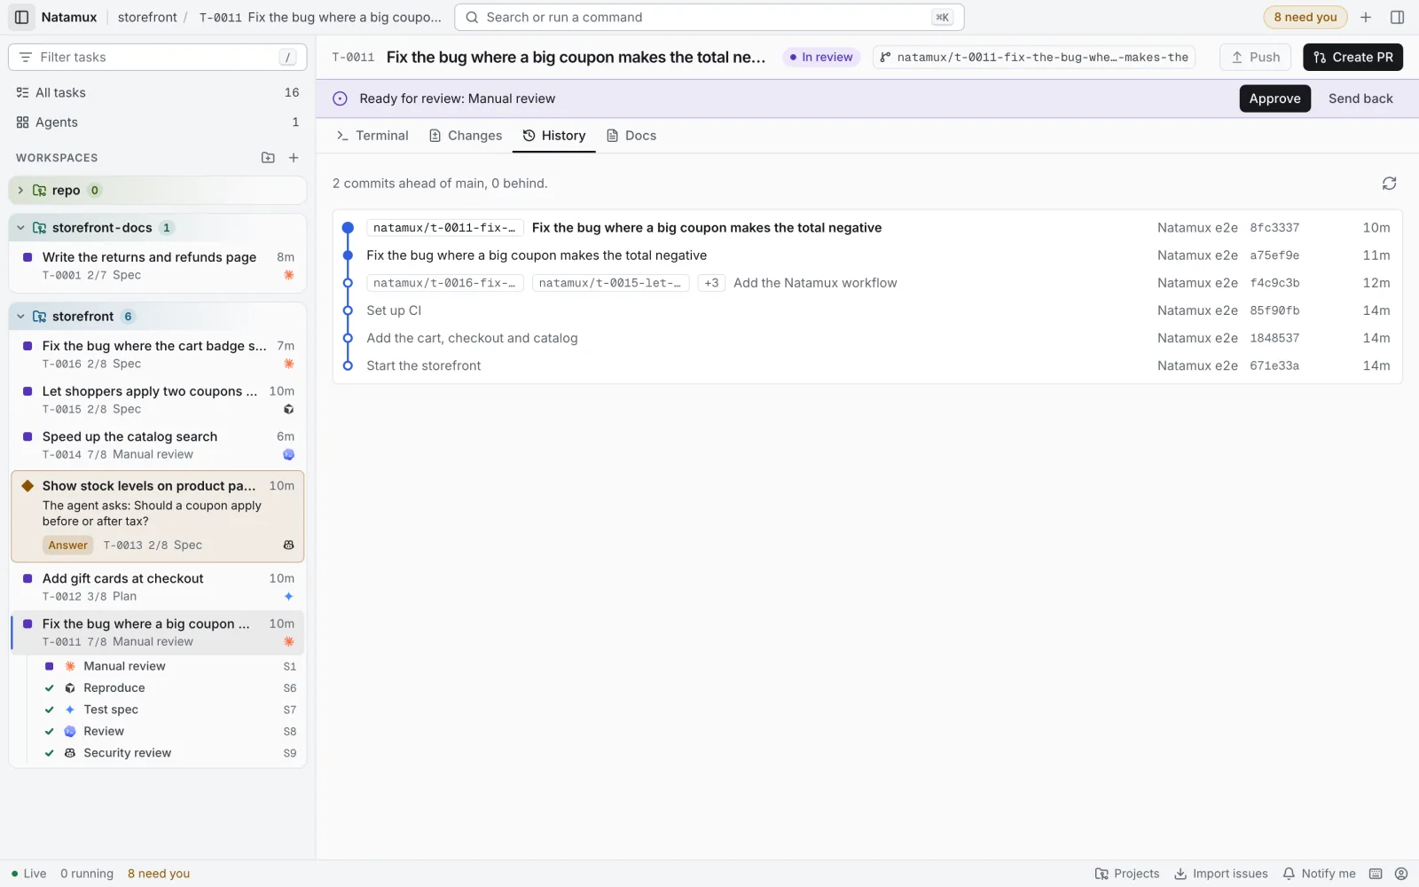Collapse the storefront-docs workspace
1419x887 pixels.
(20, 228)
